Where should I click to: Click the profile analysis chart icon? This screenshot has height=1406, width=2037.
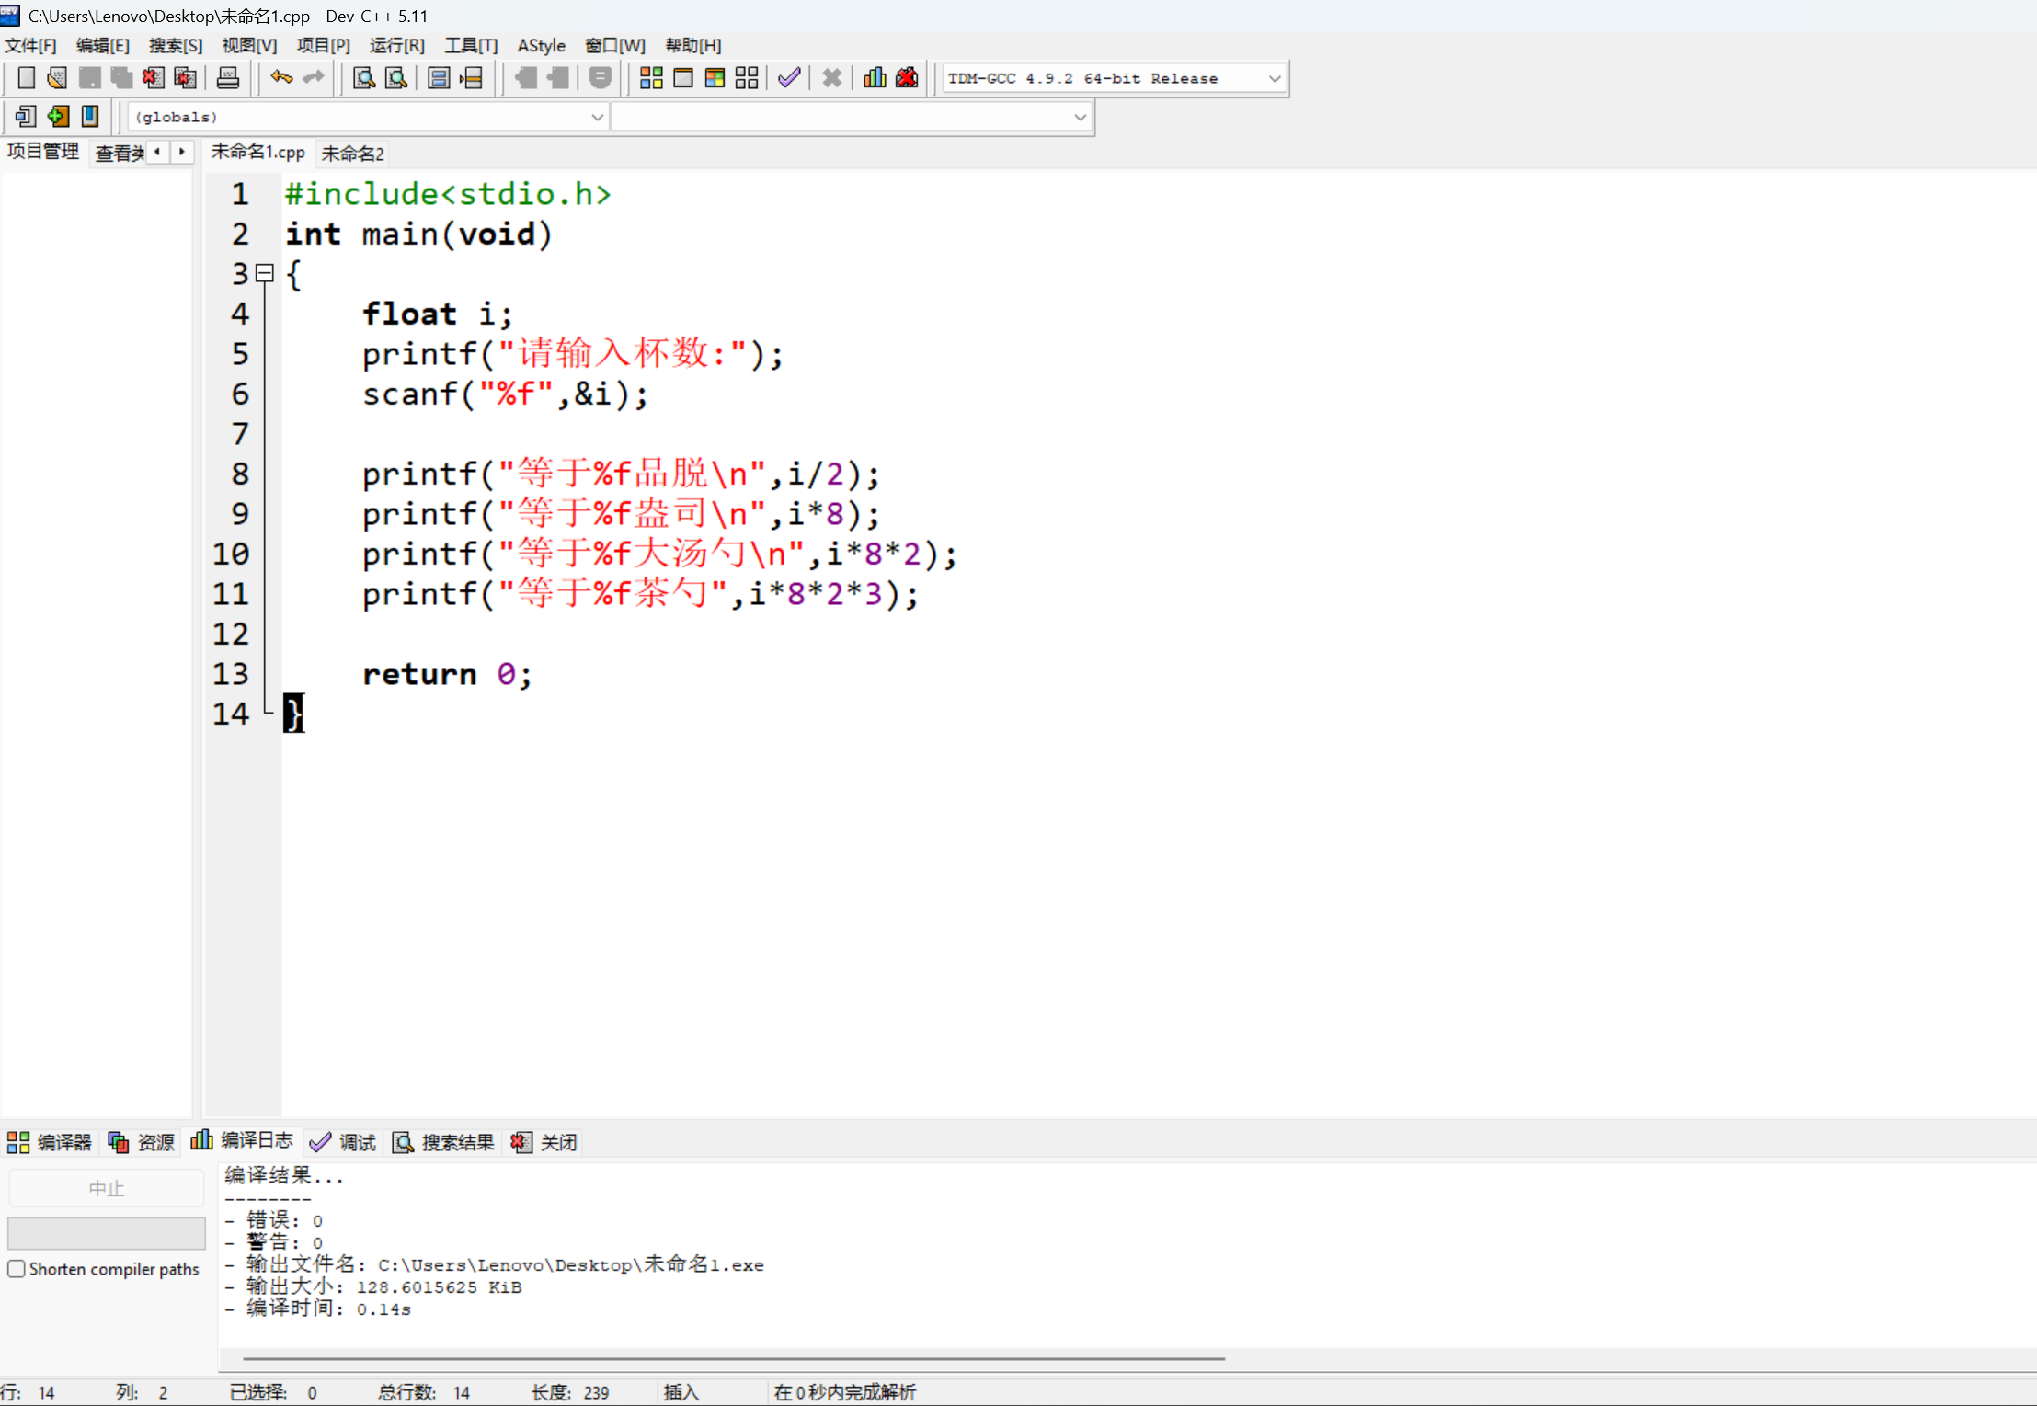tap(875, 78)
